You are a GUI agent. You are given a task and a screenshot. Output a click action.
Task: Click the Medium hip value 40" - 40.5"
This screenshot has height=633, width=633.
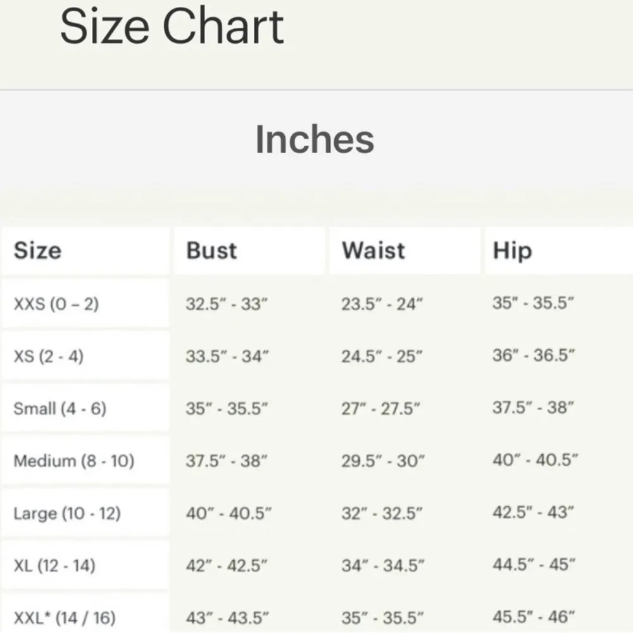coord(536,460)
